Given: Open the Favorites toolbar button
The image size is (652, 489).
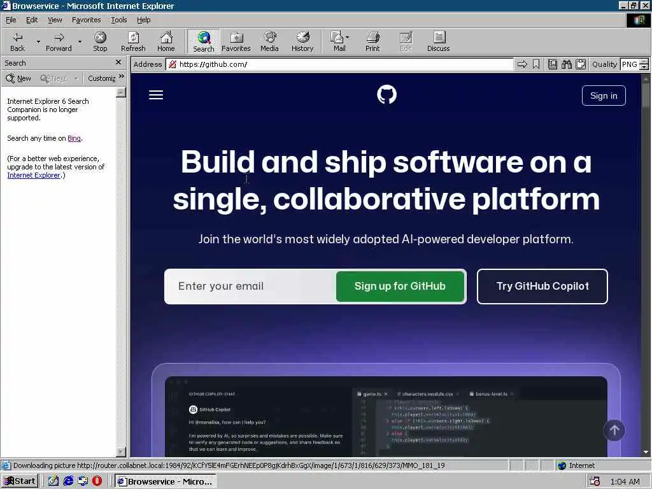Looking at the screenshot, I should [236, 41].
